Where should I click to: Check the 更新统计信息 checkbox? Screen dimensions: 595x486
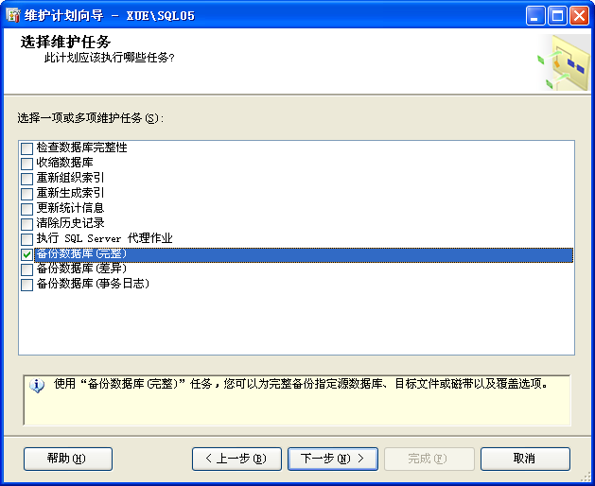pyautogui.click(x=26, y=209)
